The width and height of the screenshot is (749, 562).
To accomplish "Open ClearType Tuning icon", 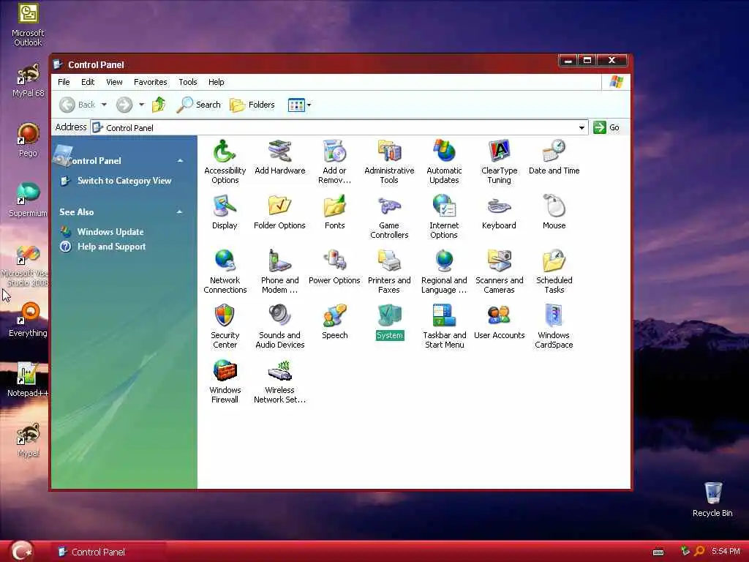I will pyautogui.click(x=499, y=162).
